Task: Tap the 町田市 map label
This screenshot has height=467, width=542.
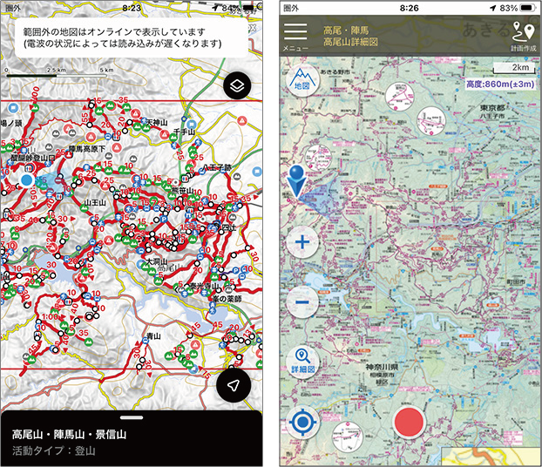Action: [516, 282]
